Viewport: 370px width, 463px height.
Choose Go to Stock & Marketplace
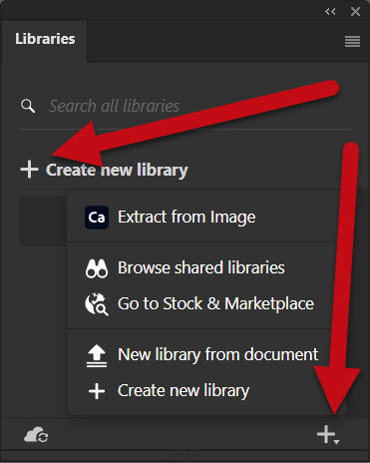215,303
